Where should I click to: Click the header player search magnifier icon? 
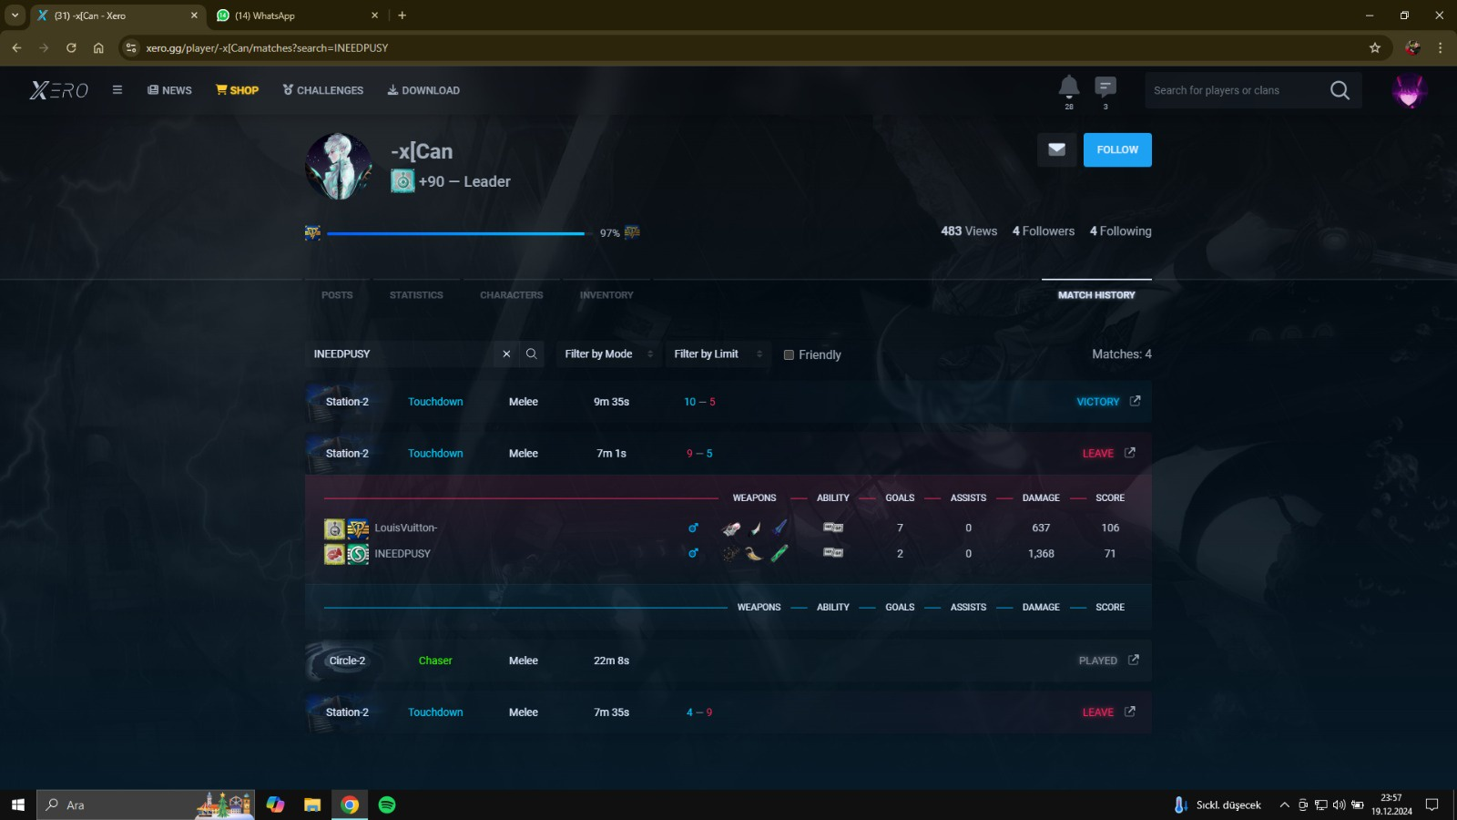click(1340, 90)
